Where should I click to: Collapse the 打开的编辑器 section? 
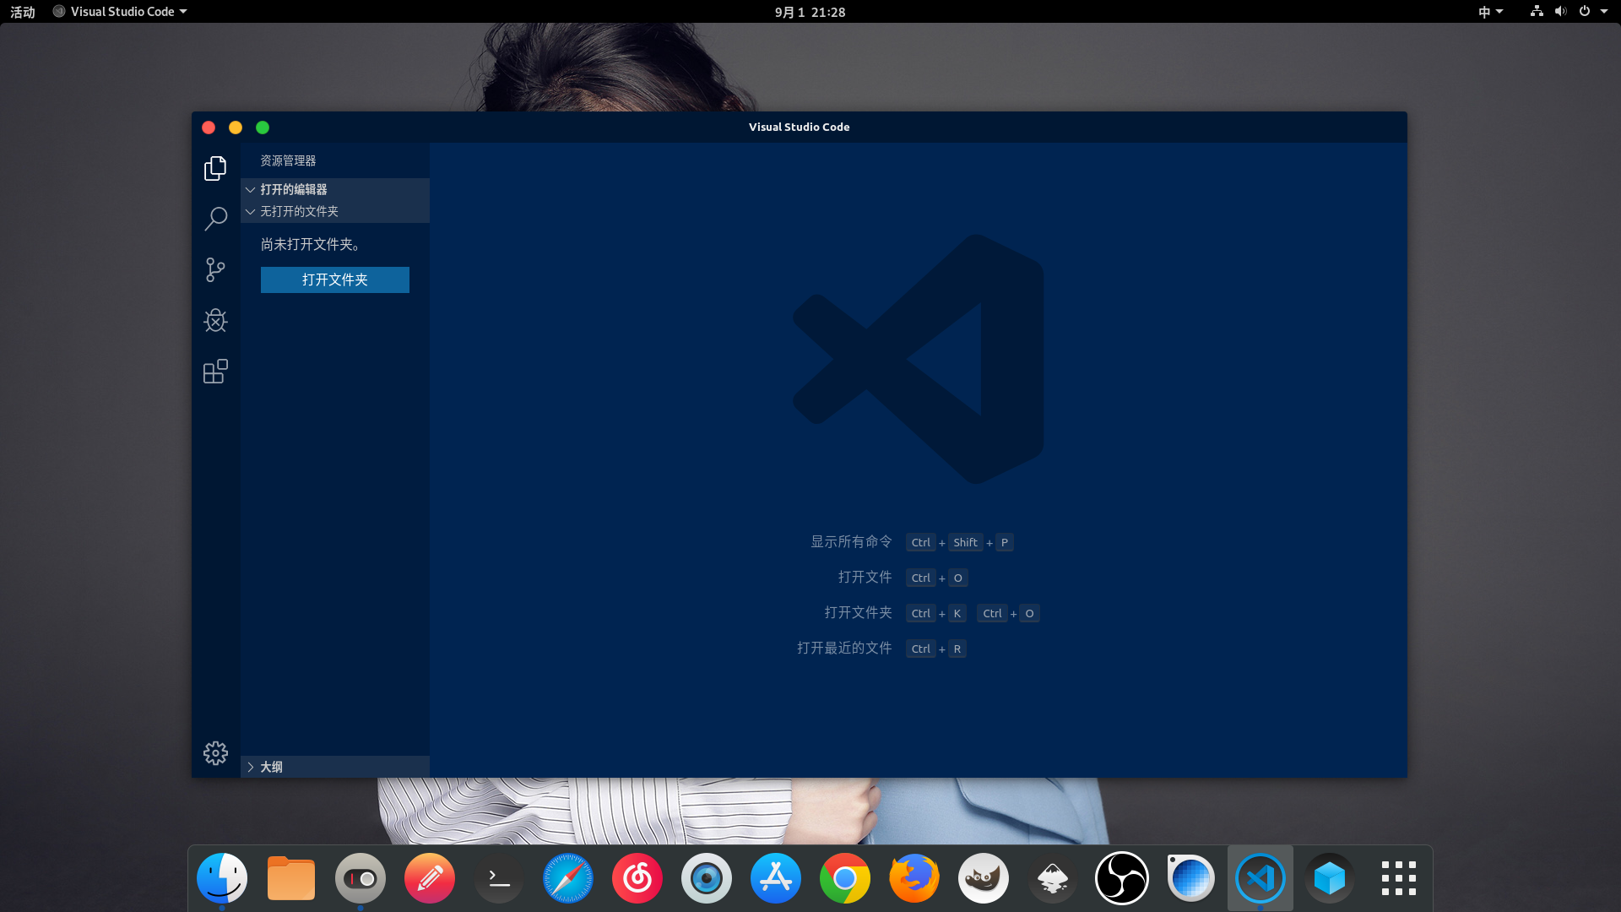pyautogui.click(x=335, y=189)
